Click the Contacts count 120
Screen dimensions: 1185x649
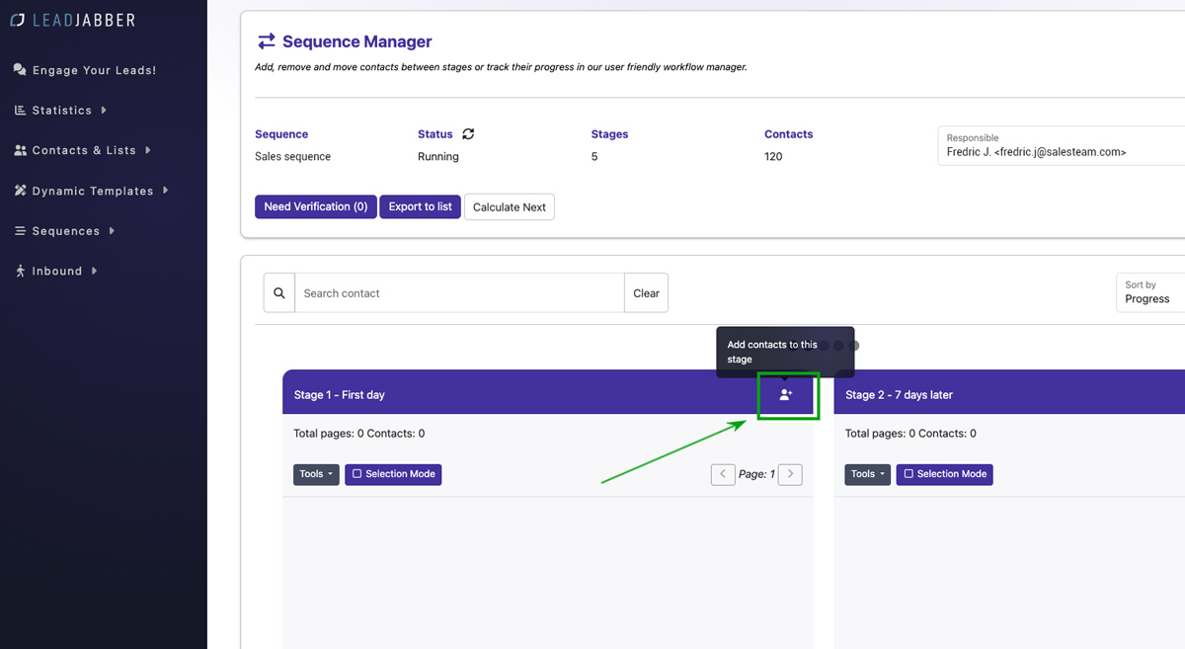click(x=773, y=157)
